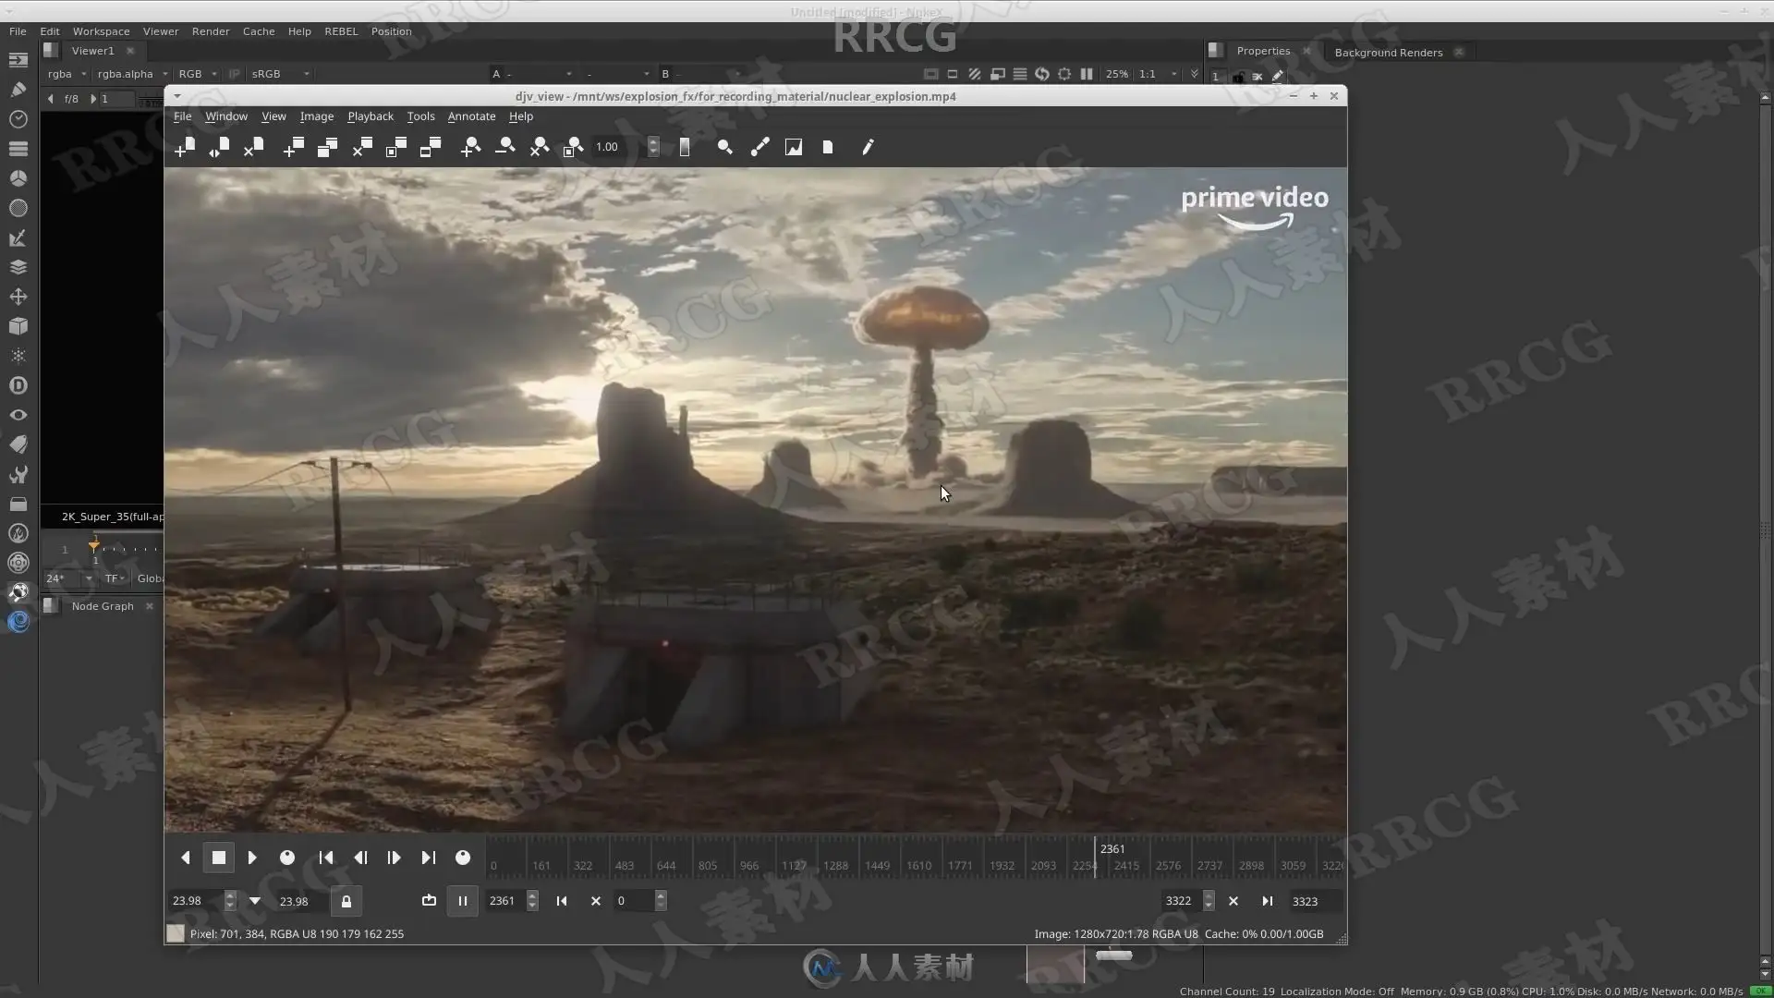Mark the out point at current frame
The image size is (1774, 998).
click(x=1268, y=901)
